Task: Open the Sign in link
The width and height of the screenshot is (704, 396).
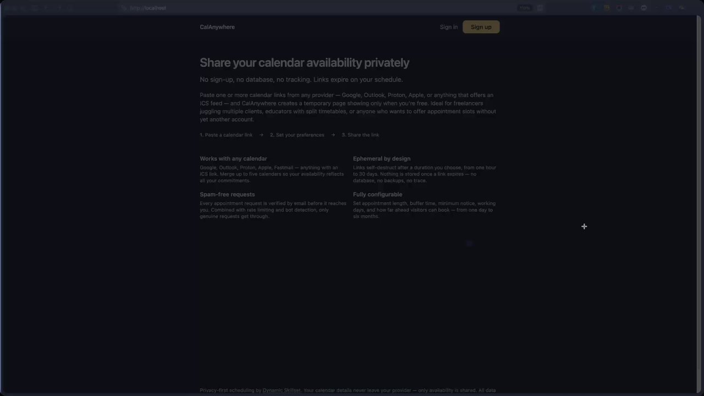Action: 448,27
